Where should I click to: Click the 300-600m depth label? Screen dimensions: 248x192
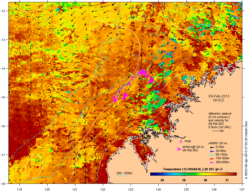click(222, 162)
